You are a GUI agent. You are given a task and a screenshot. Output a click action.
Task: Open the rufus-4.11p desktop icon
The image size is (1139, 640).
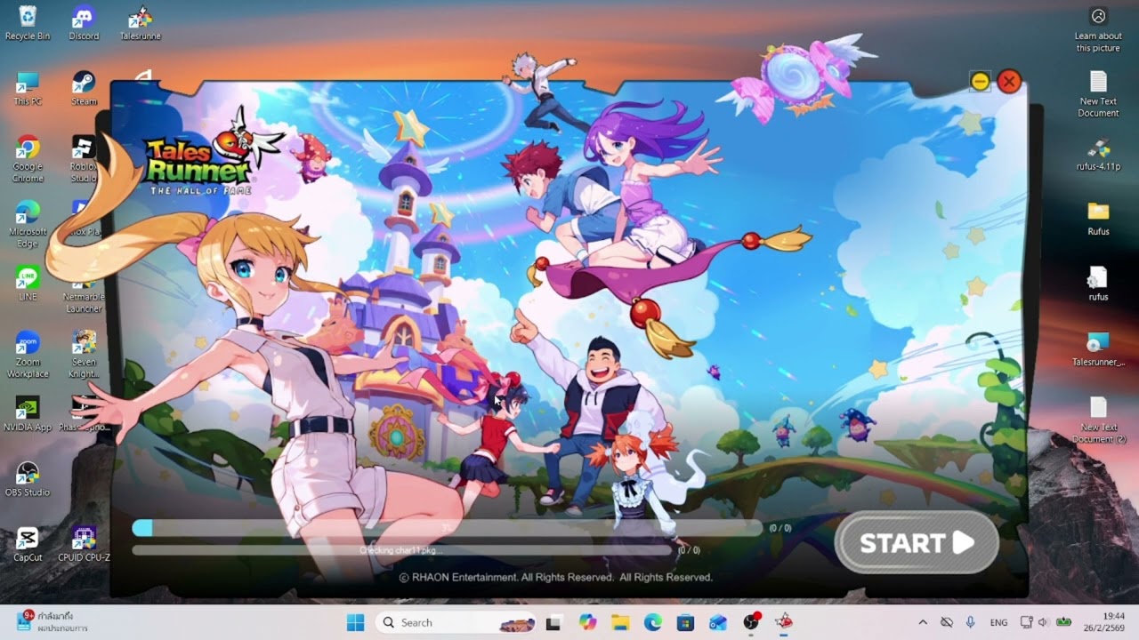(x=1098, y=154)
